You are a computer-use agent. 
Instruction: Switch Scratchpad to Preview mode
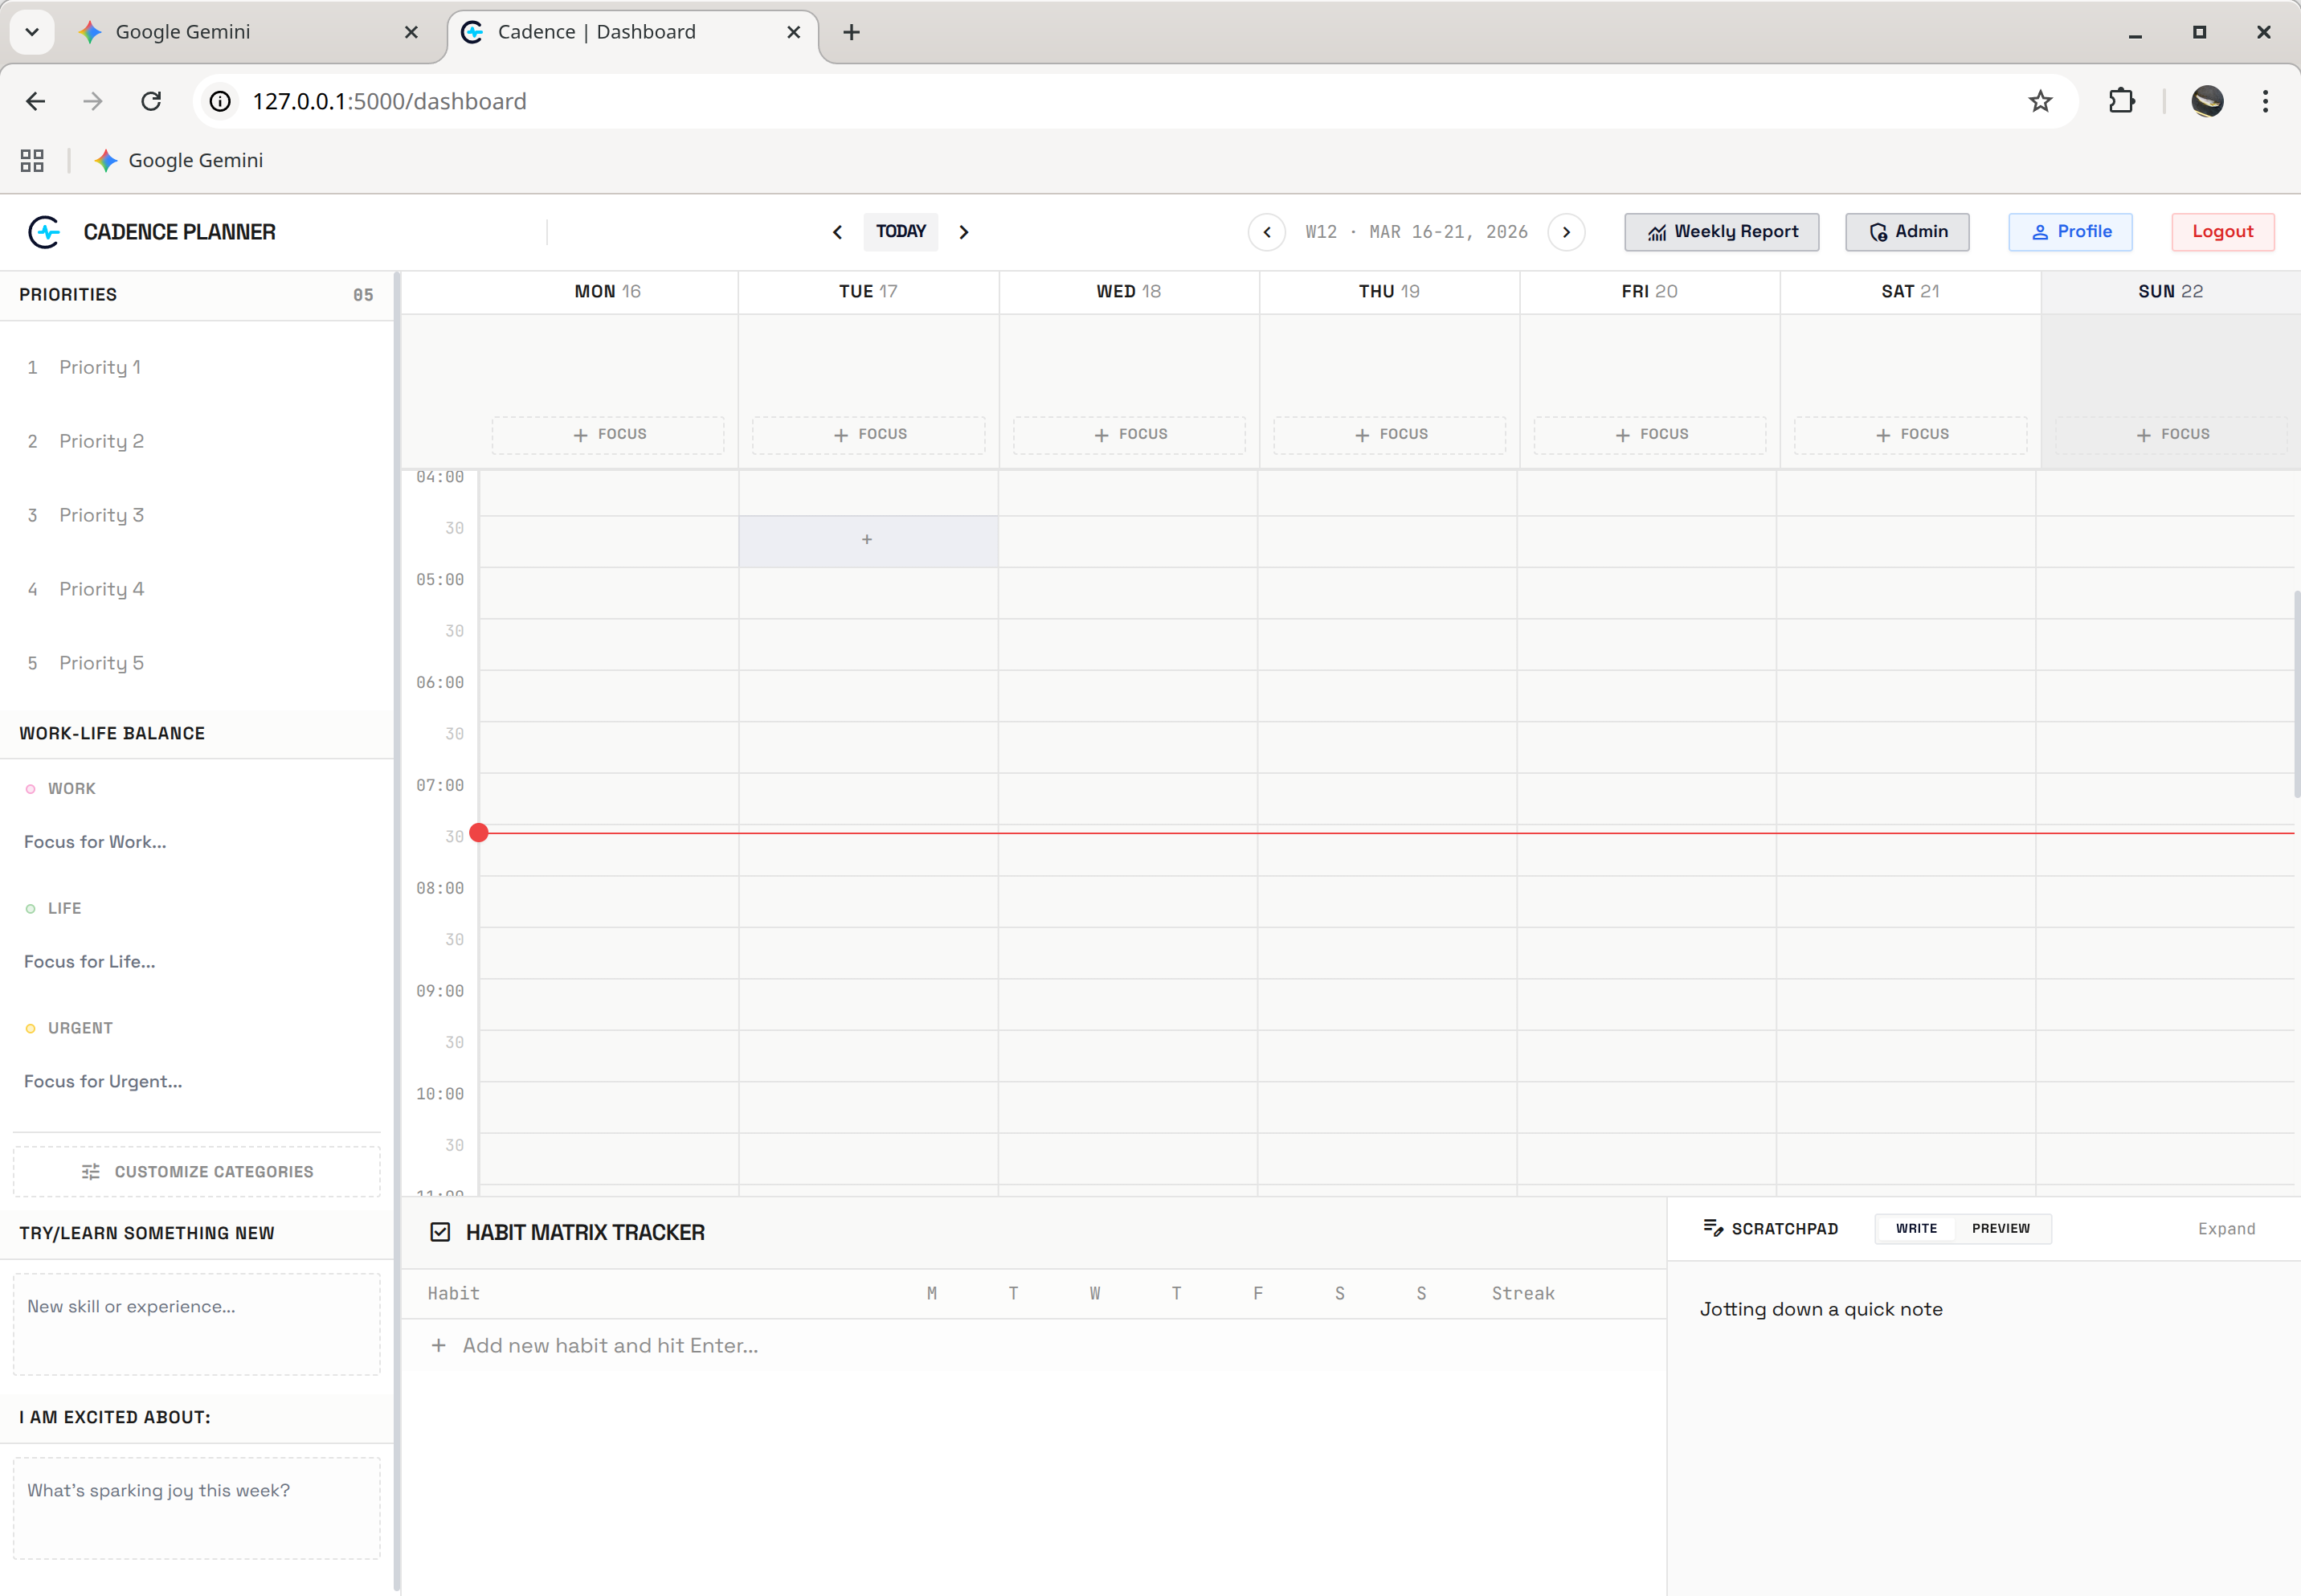pos(2001,1228)
